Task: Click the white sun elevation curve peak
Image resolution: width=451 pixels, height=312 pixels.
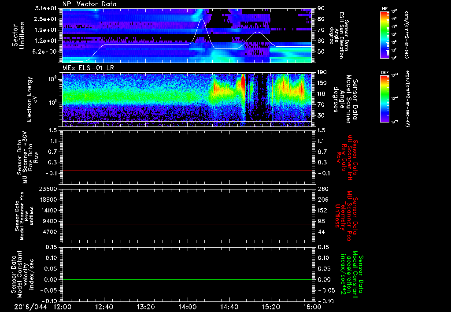Action: click(x=202, y=19)
